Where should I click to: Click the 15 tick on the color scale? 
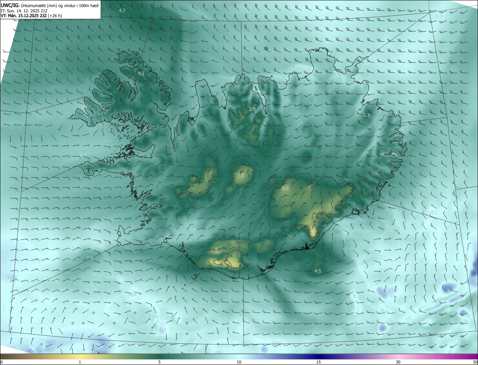pyautogui.click(x=319, y=362)
